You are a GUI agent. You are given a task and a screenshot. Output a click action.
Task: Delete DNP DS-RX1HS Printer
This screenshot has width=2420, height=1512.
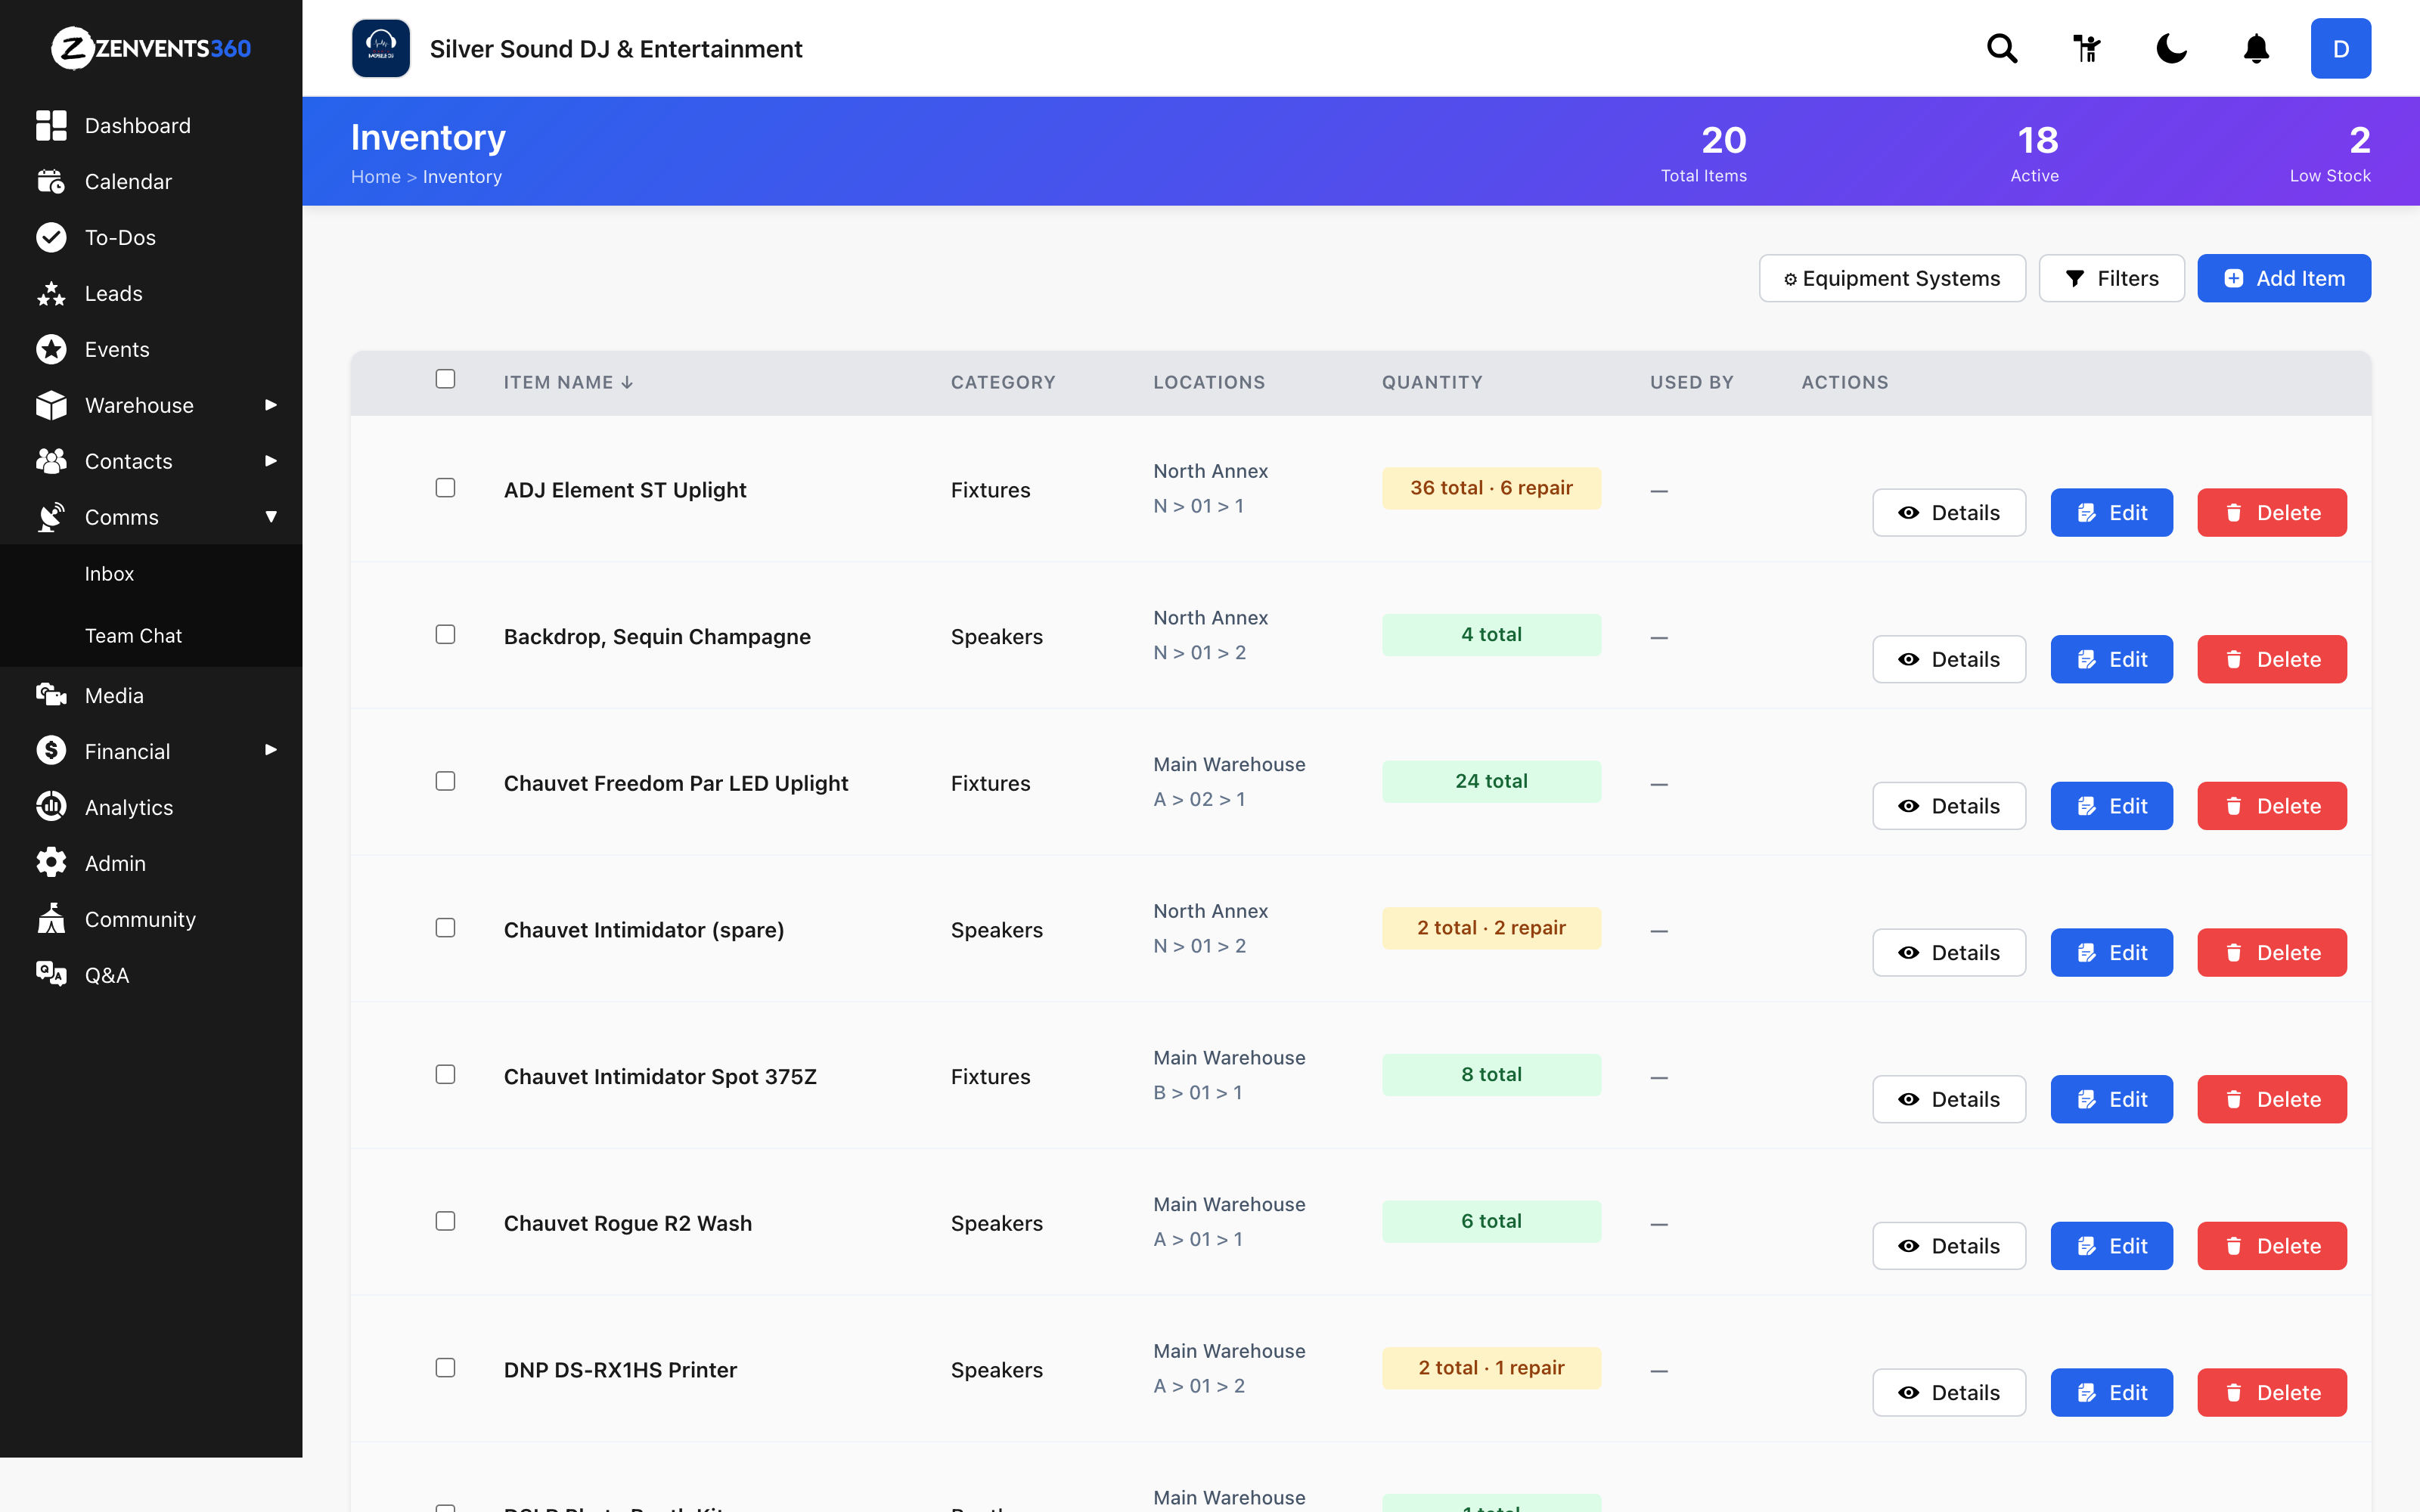[2272, 1393]
